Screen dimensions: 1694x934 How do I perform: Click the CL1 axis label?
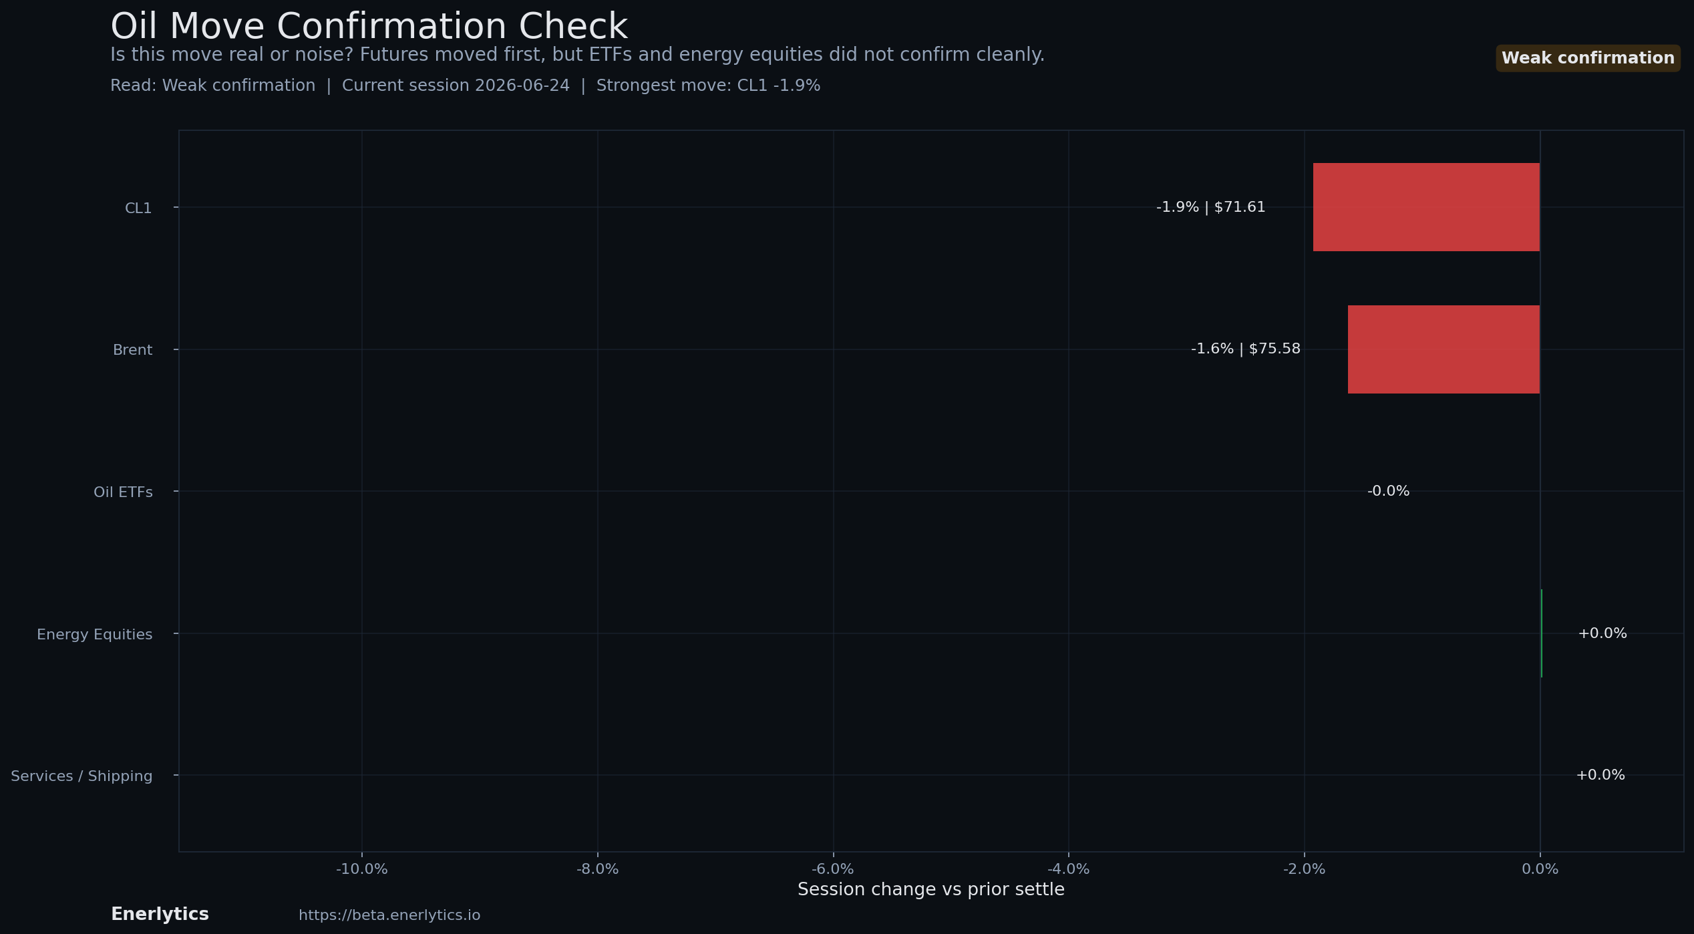coord(138,208)
